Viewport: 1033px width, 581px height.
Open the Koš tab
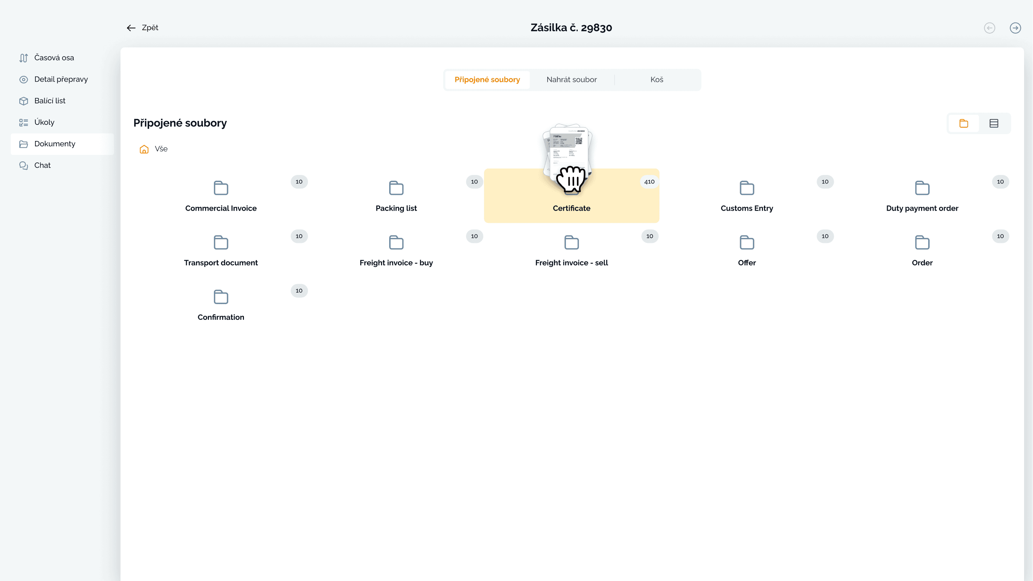657,79
